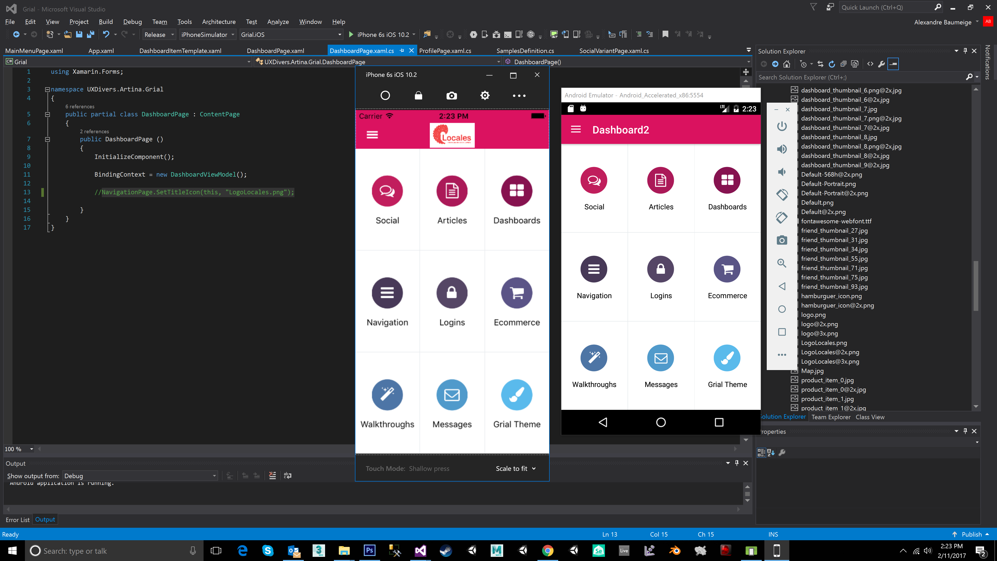997x561 pixels.
Task: Tap the Android back navigation triangle
Action: coord(603,422)
